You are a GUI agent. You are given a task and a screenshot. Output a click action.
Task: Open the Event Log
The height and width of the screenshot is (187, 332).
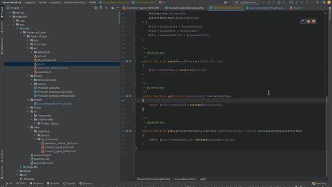pos(319,183)
